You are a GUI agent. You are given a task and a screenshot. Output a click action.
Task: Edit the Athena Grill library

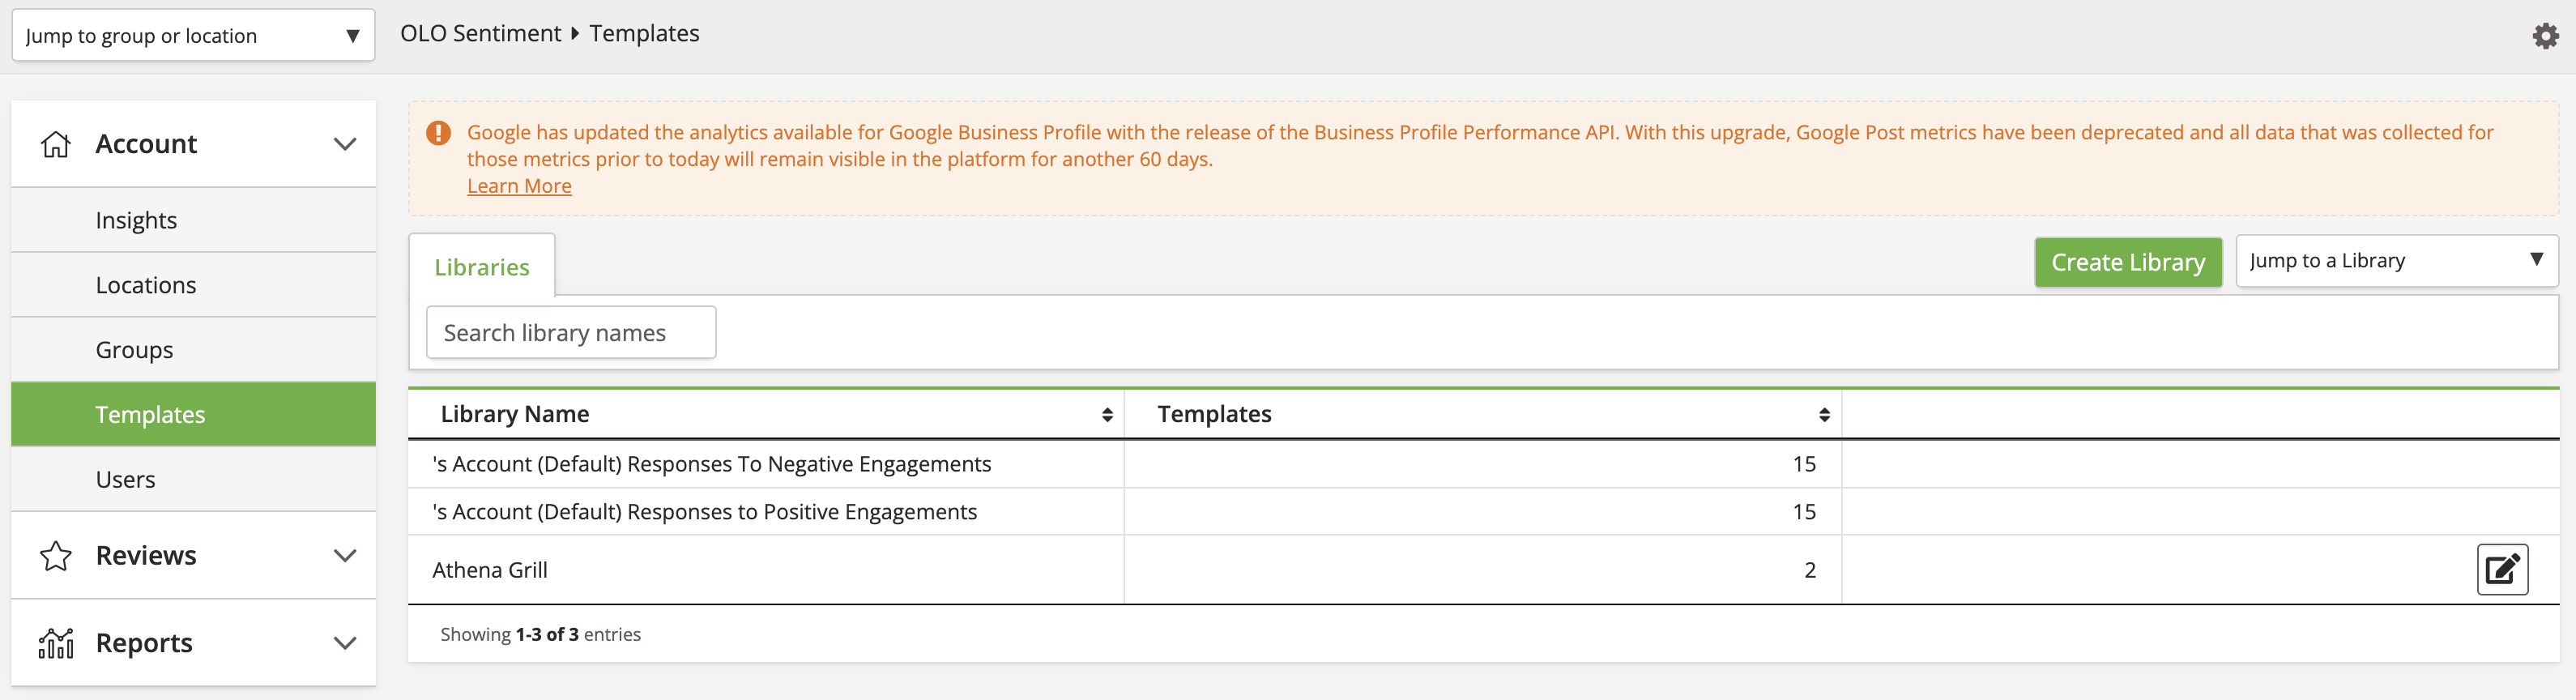[2502, 569]
